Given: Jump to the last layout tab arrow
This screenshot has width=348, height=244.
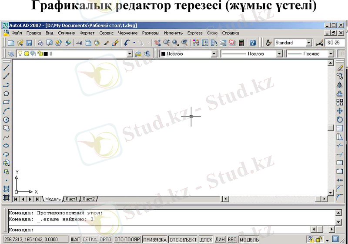Looking at the screenshot, I should pyautogui.click(x=37, y=199).
